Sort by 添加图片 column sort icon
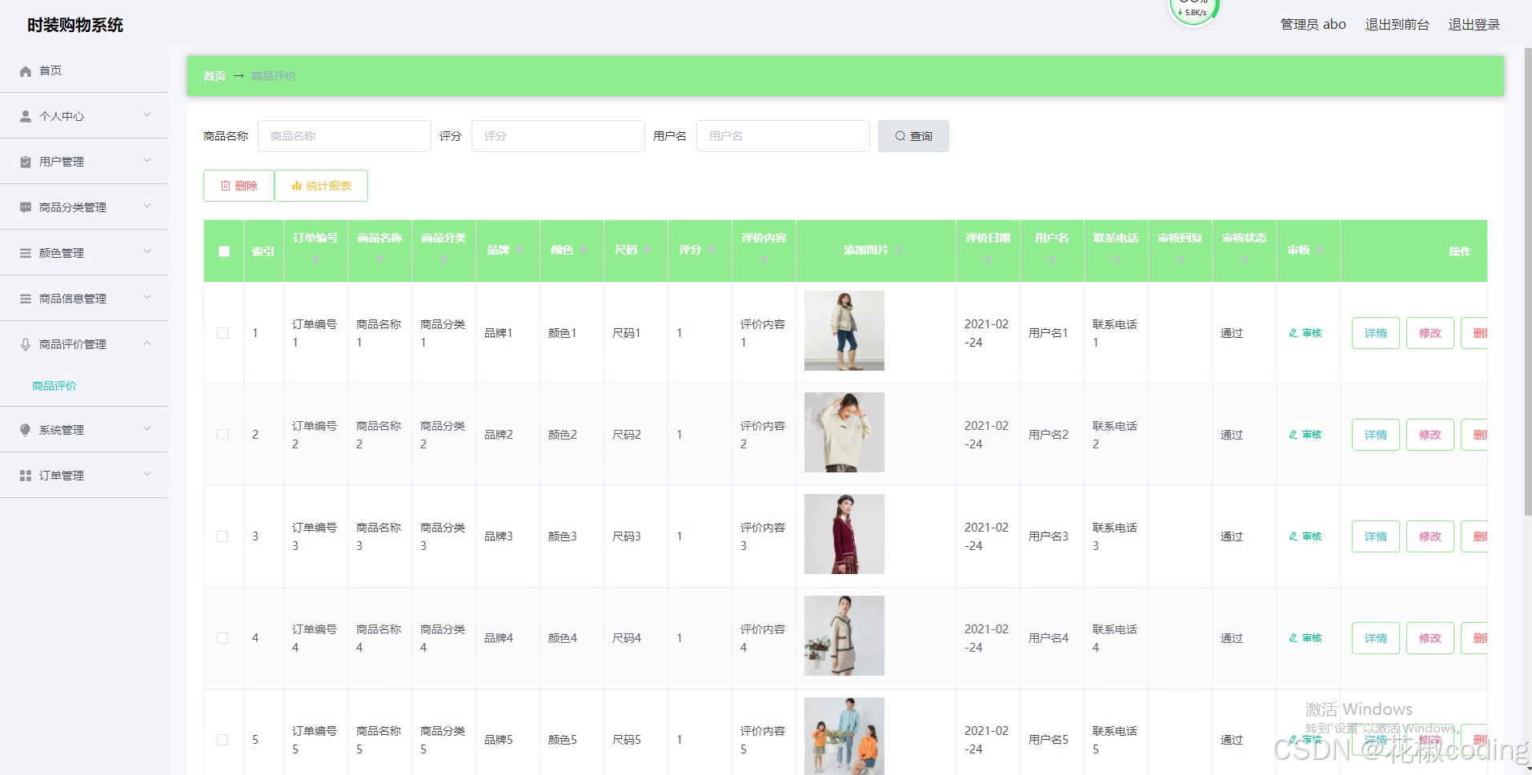 pyautogui.click(x=898, y=250)
